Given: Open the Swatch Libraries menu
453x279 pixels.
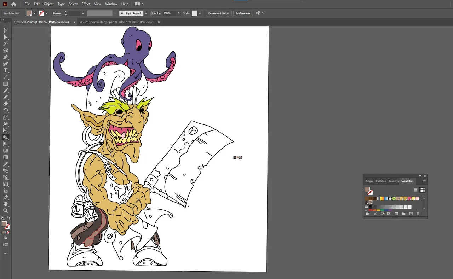Looking at the screenshot, I should [368, 214].
